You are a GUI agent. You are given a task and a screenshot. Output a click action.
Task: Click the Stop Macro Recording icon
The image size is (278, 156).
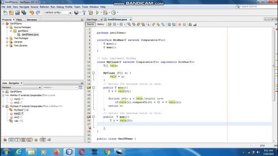184,24
